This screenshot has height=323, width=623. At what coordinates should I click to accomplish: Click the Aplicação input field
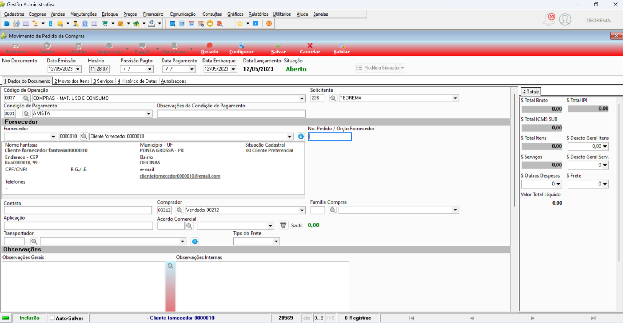[78, 226]
